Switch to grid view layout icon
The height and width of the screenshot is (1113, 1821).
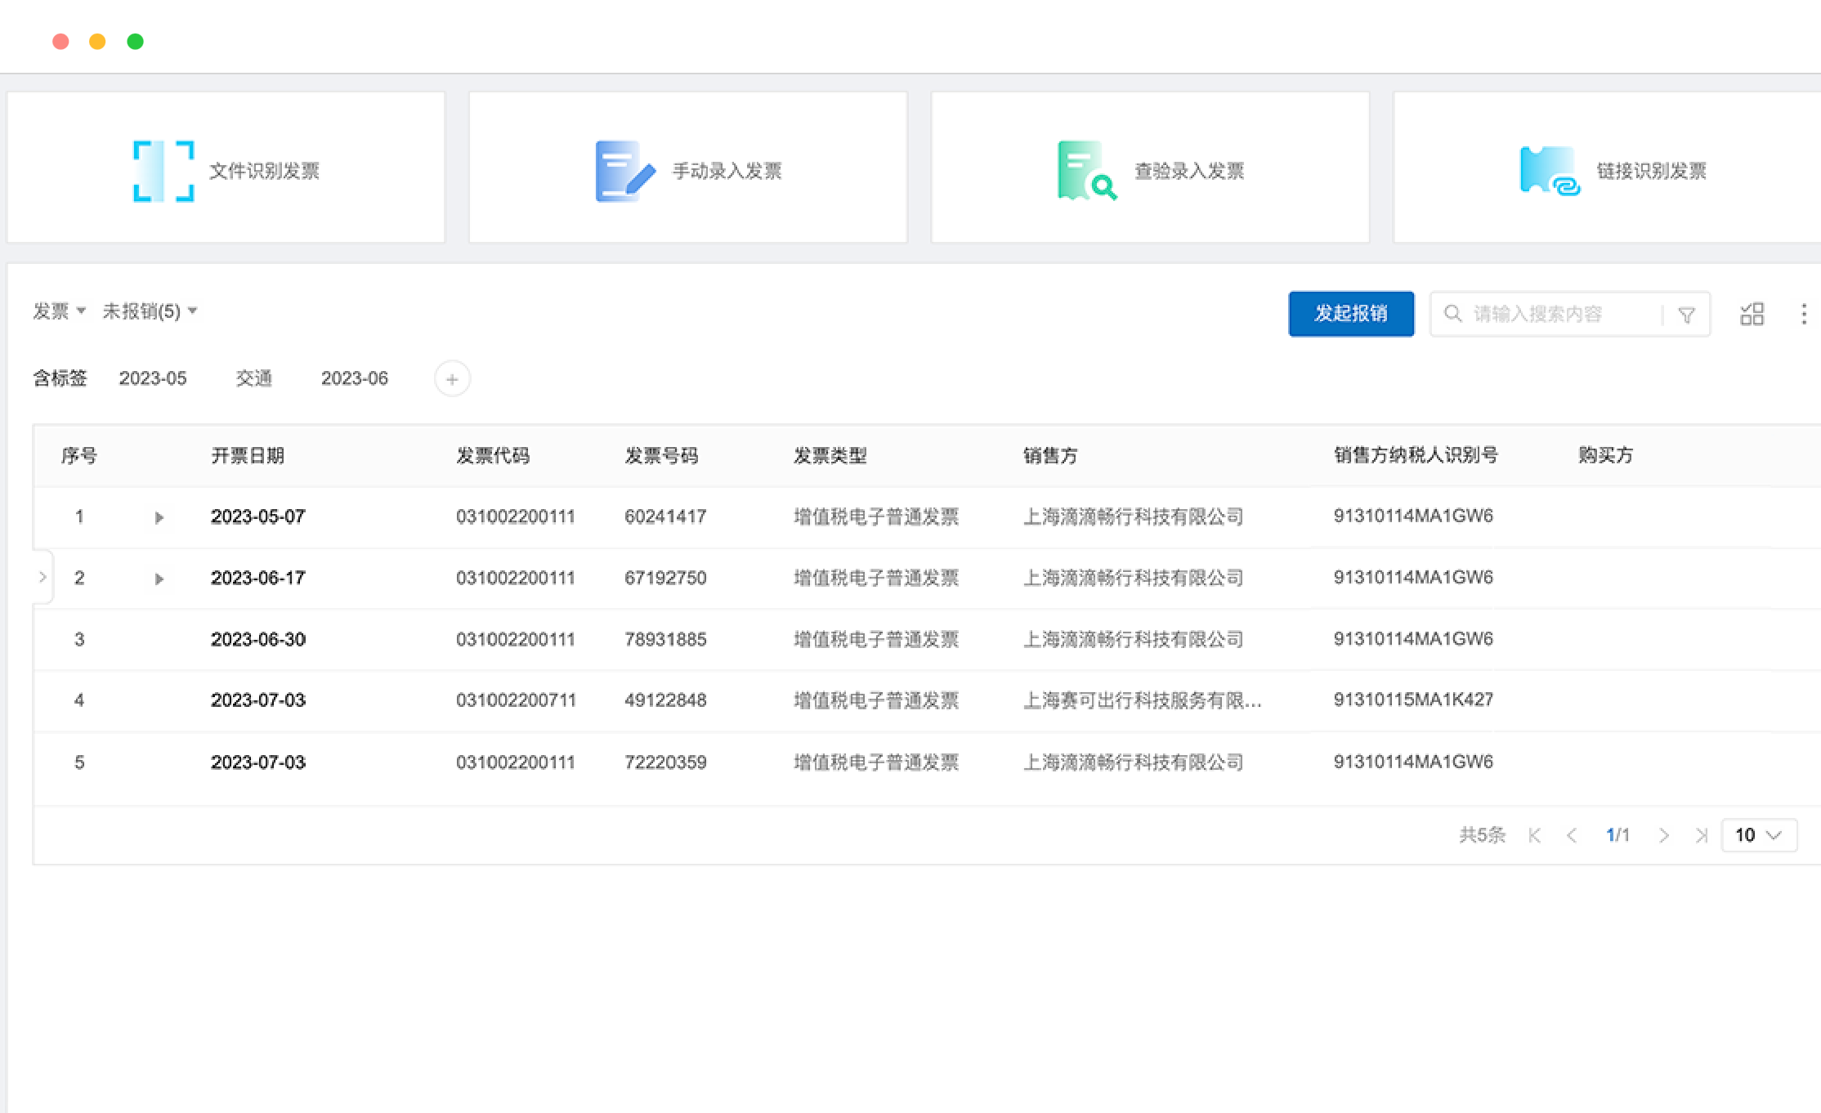point(1752,314)
